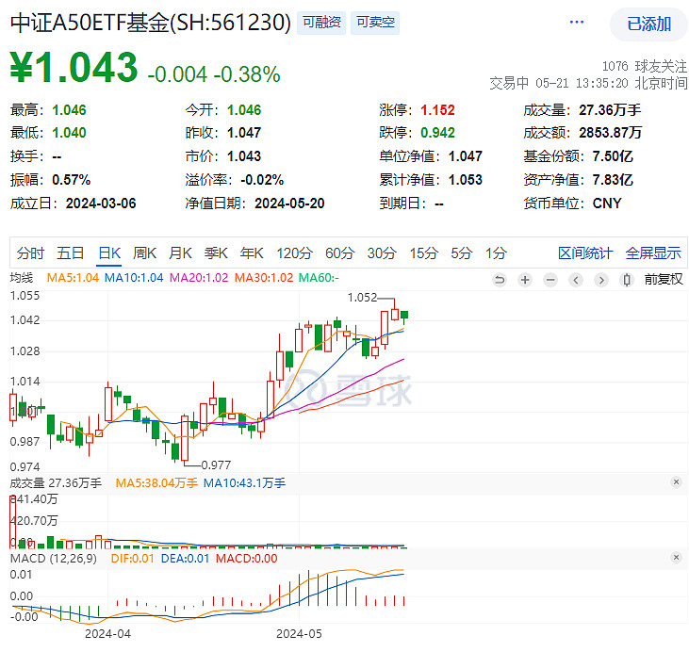Select the 月K chart tab
The height and width of the screenshot is (652, 689).
[x=181, y=253]
